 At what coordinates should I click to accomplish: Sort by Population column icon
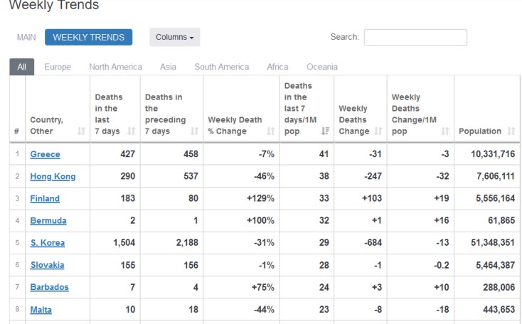point(511,131)
